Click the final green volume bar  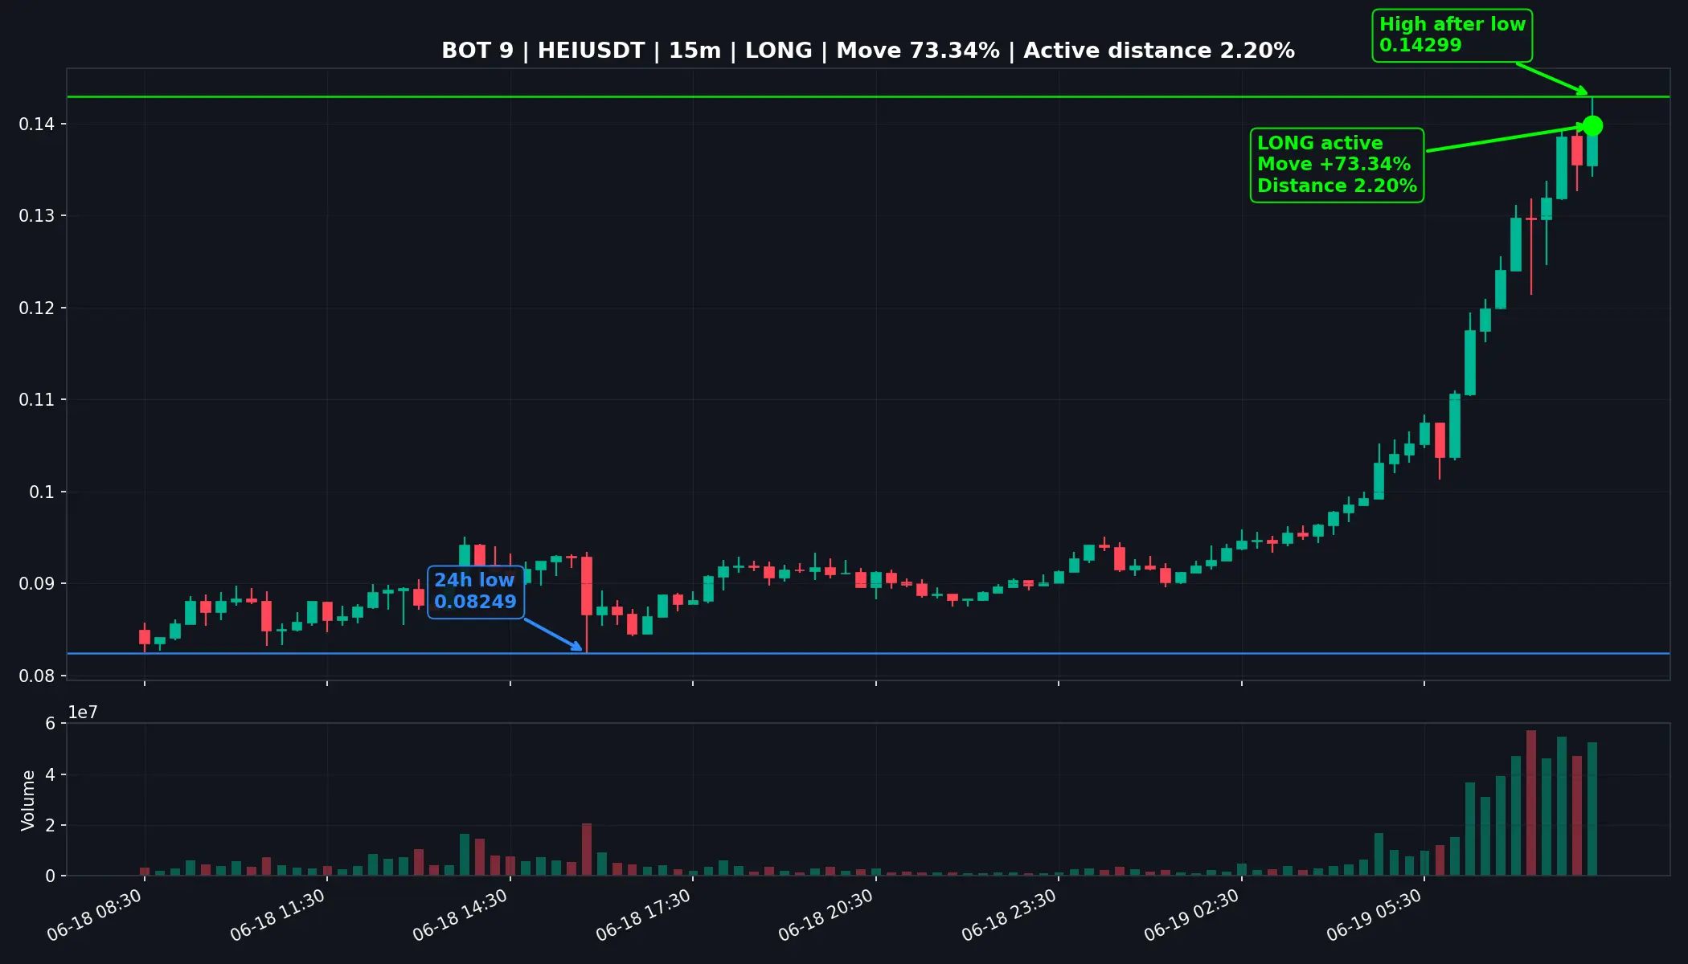(x=1592, y=809)
